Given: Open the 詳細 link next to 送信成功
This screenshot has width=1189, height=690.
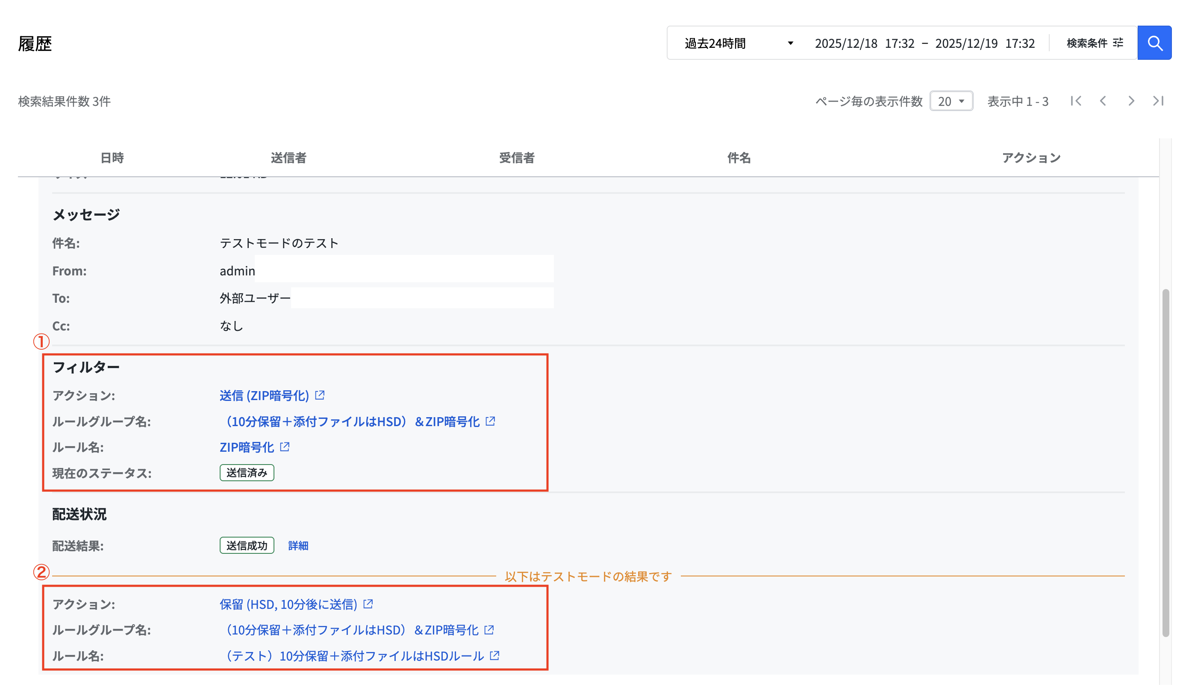Looking at the screenshot, I should point(298,546).
